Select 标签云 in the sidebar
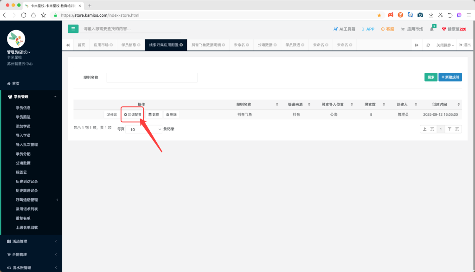475x272 pixels. point(22,172)
